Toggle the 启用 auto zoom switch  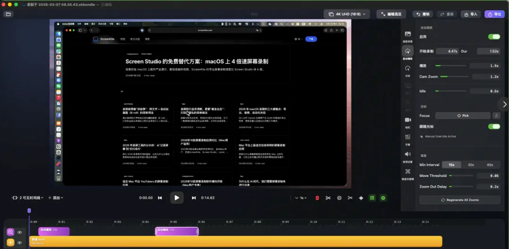pyautogui.click(x=494, y=37)
